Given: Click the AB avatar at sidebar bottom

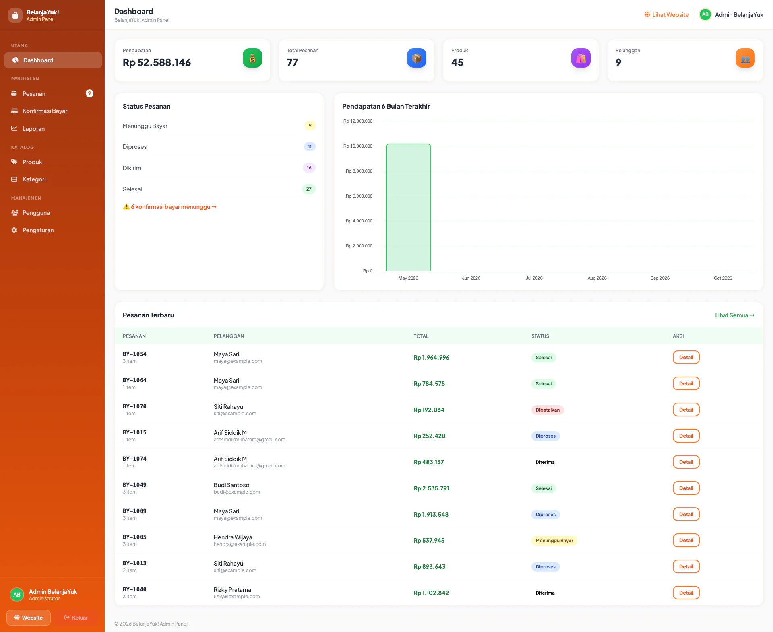Looking at the screenshot, I should pos(17,595).
